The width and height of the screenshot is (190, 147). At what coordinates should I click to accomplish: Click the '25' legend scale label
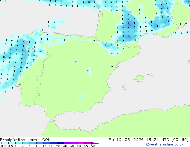(58, 146)
